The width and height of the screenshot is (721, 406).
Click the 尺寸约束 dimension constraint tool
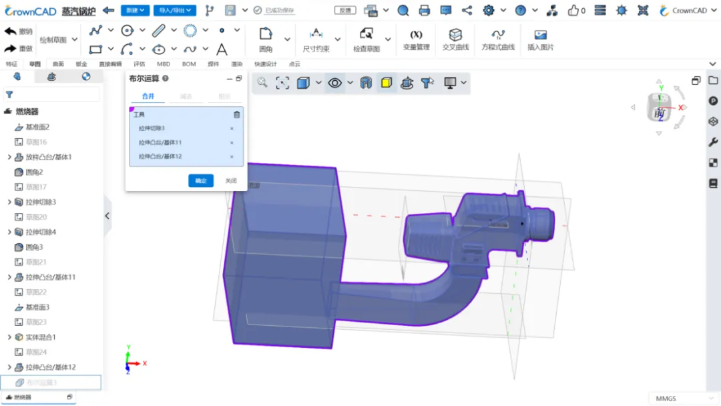pyautogui.click(x=316, y=39)
